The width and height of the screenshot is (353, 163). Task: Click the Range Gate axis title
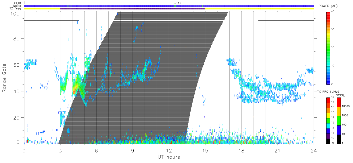pyautogui.click(x=4, y=78)
